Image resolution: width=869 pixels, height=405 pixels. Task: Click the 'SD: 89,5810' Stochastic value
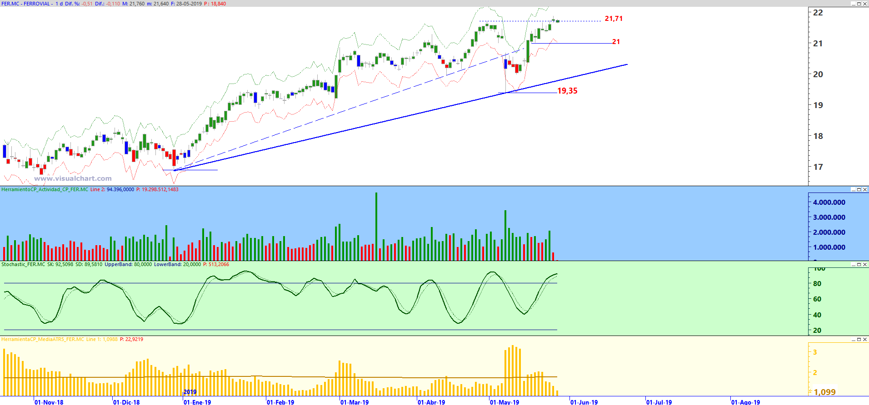point(89,264)
